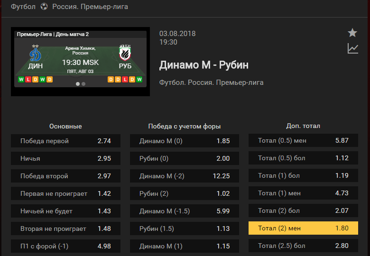Click ПЯТ, АВГ 03 date in widget
The image size is (370, 256).
click(x=80, y=71)
